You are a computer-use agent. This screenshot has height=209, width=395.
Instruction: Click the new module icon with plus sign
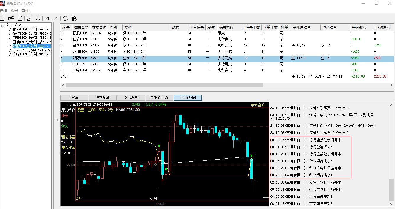(2, 18)
